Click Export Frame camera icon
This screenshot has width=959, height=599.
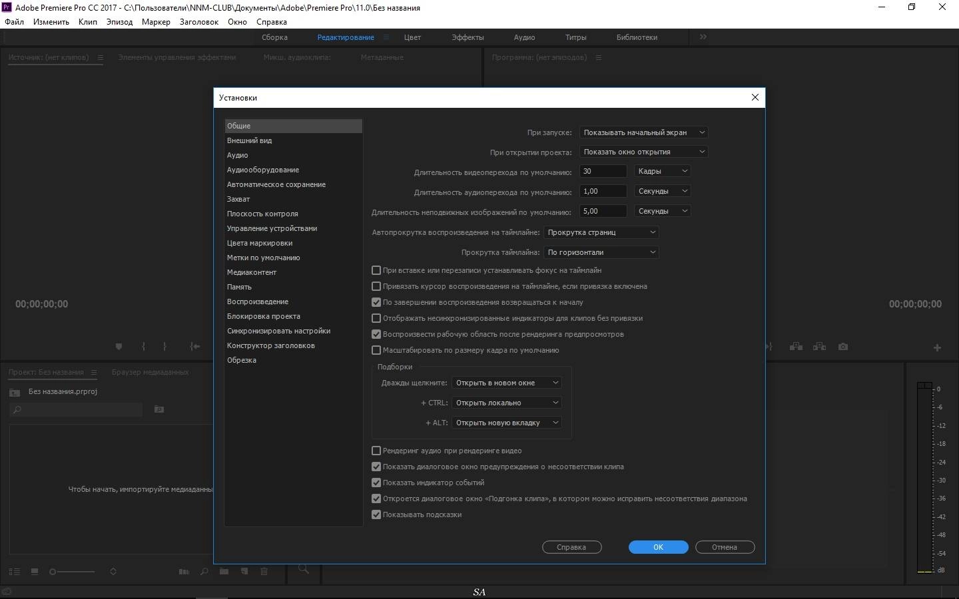(843, 347)
